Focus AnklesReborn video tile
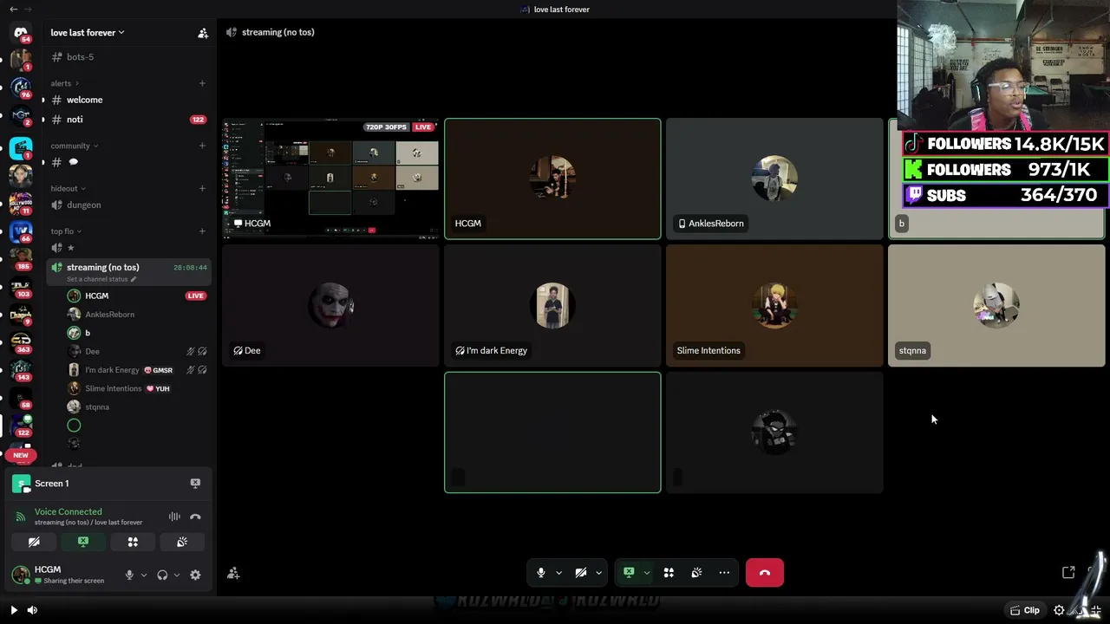This screenshot has height=624, width=1110. (774, 179)
